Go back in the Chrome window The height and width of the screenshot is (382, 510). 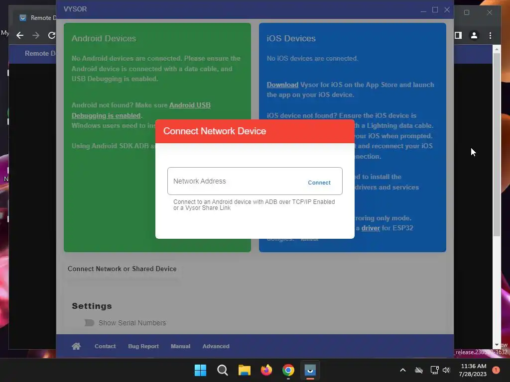click(20, 35)
